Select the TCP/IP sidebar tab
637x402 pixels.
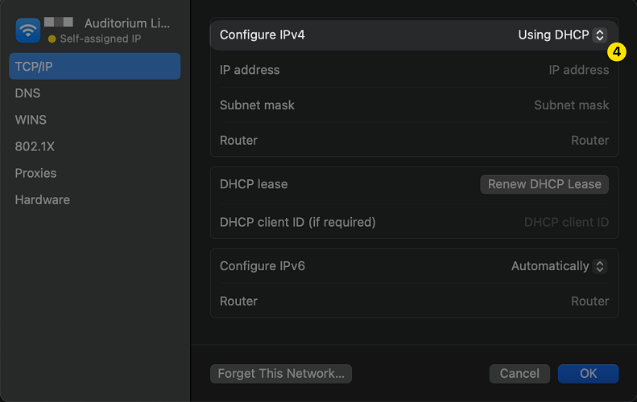[94, 67]
